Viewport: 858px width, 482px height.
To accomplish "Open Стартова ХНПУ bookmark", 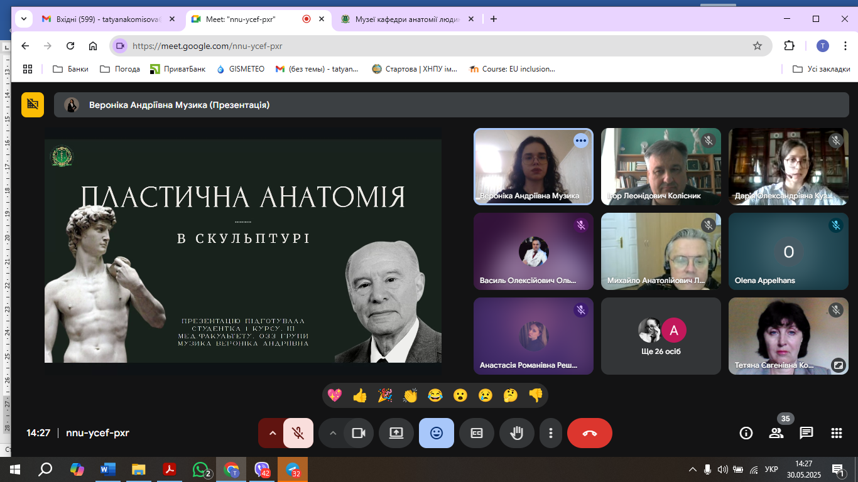I will pos(415,69).
